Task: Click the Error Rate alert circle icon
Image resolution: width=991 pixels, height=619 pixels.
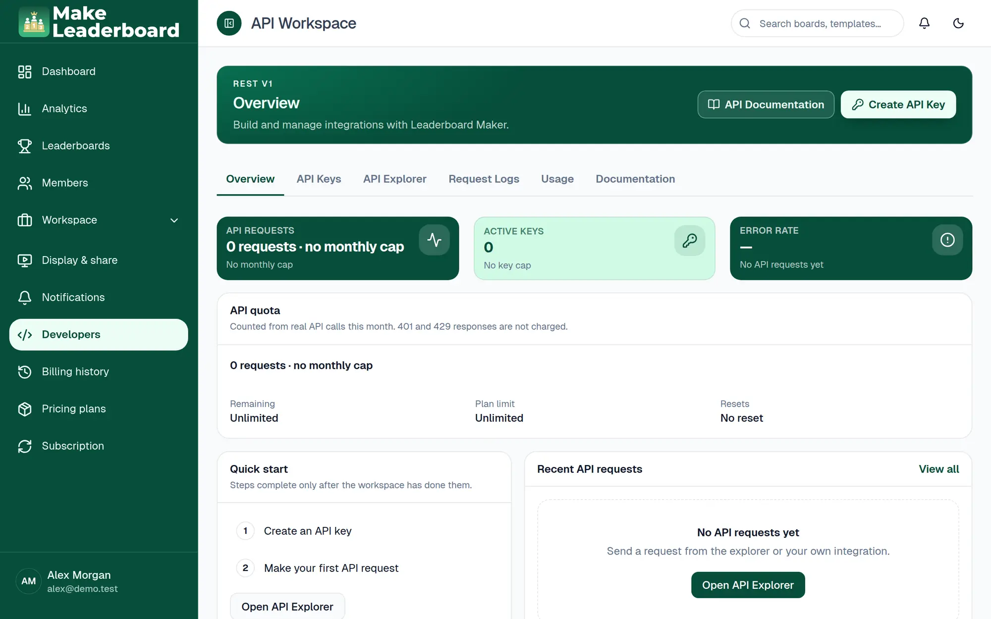Action: pyautogui.click(x=947, y=240)
